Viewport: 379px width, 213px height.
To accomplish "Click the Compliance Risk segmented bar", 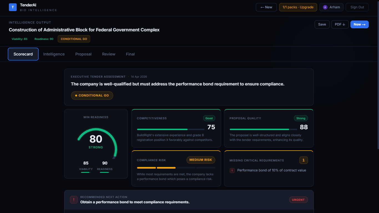I will [x=176, y=168].
